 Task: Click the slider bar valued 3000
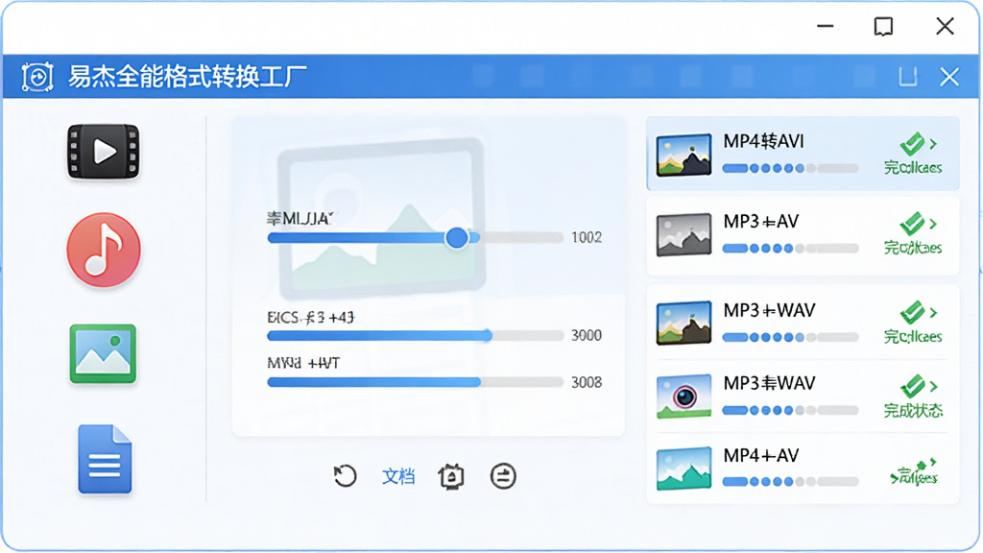[415, 336]
